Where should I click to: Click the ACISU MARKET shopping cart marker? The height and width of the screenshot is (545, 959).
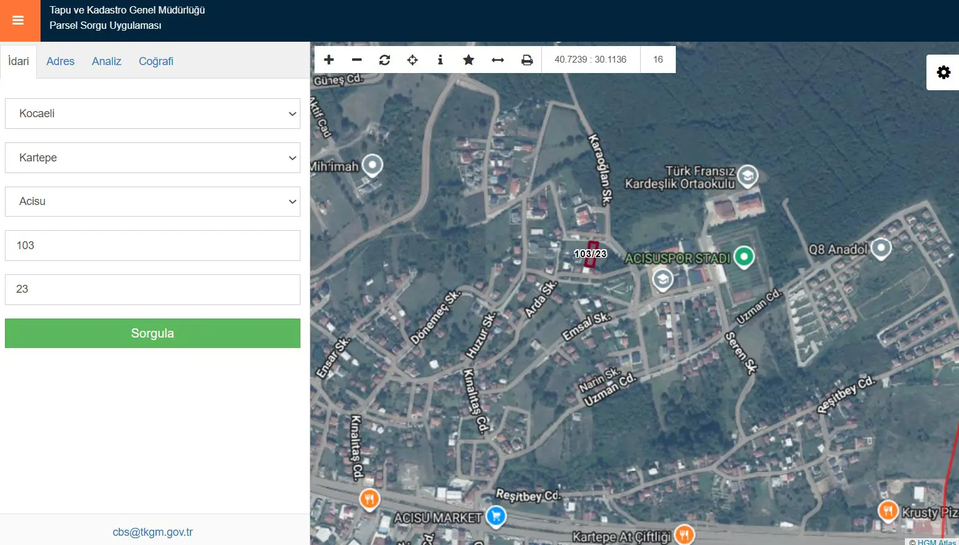click(496, 517)
